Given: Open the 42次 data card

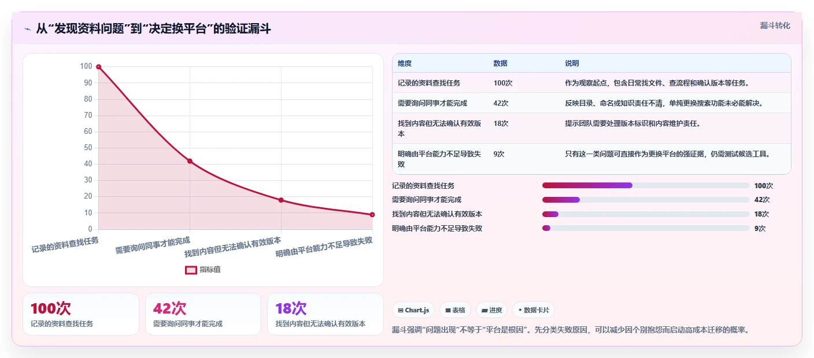Looking at the screenshot, I should tap(203, 314).
